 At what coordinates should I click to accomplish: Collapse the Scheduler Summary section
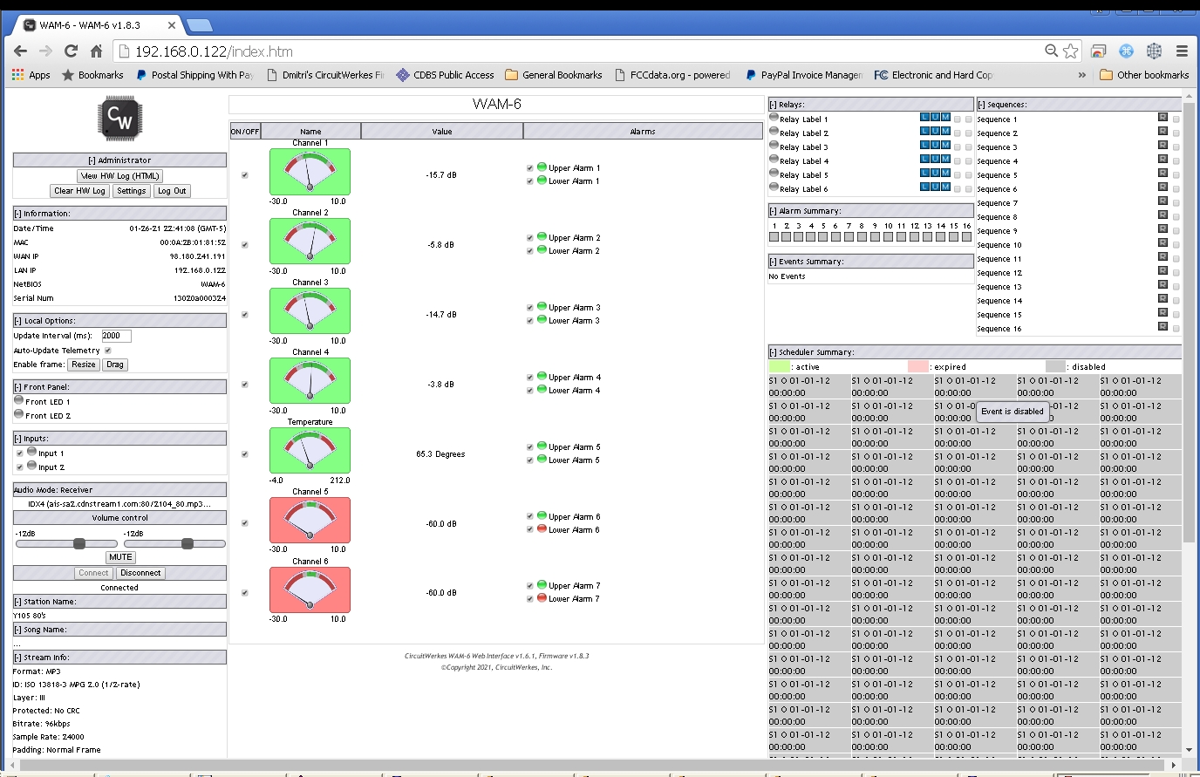pyautogui.click(x=773, y=352)
